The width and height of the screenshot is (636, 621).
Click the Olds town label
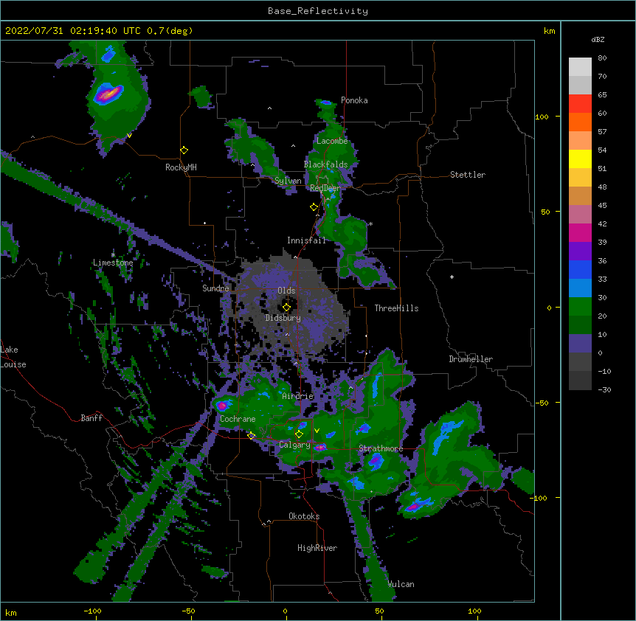[x=286, y=291]
